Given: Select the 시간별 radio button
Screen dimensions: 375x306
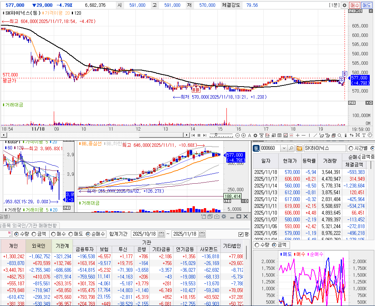Looking at the screenshot, I should click(x=351, y=148).
